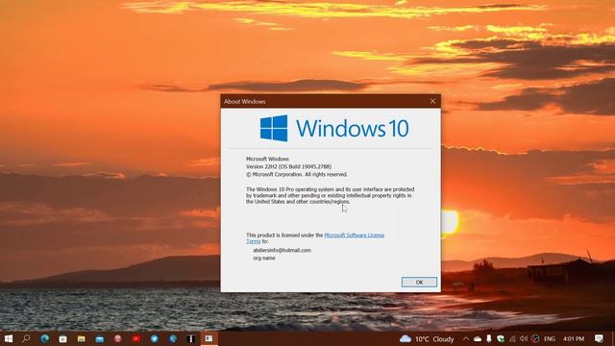Click OK in About Windows dialog

tap(419, 282)
